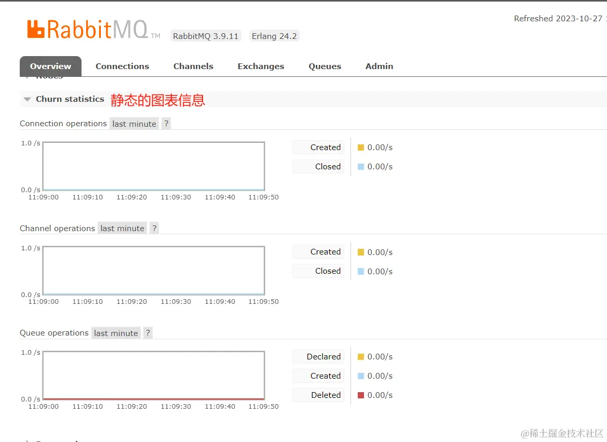Open the Admin tab
Image resolution: width=607 pixels, height=442 pixels.
[380, 66]
